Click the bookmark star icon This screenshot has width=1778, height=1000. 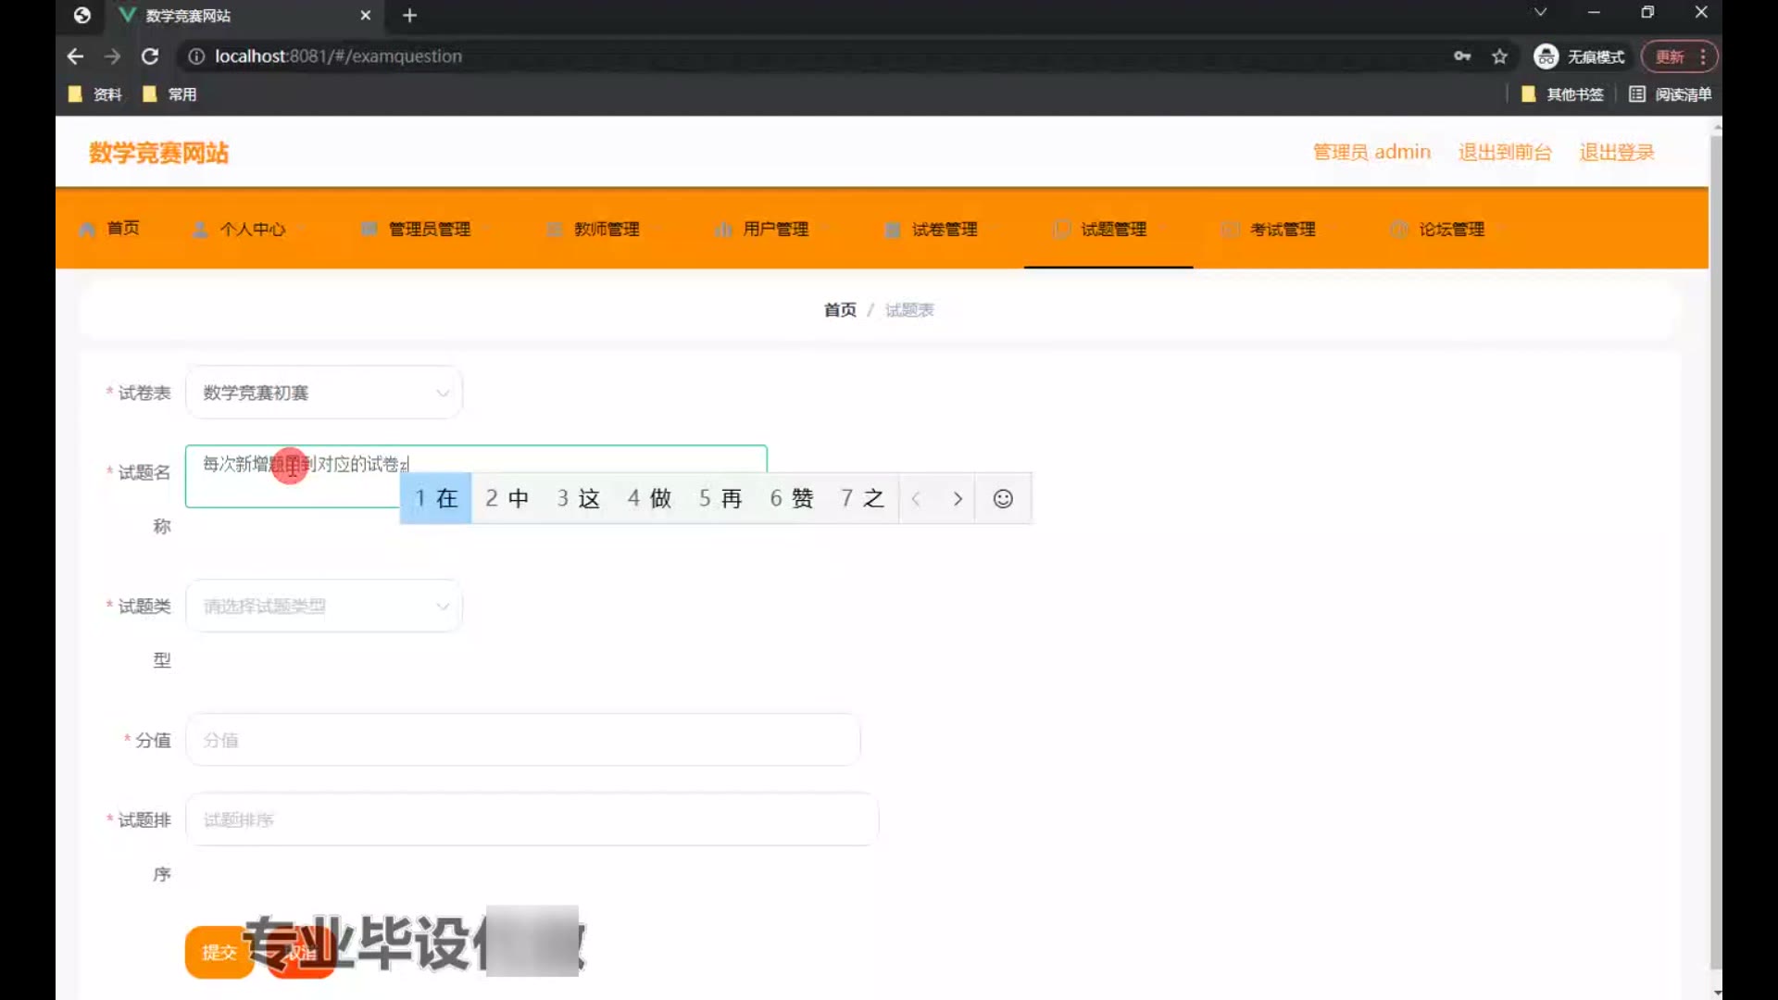click(x=1499, y=56)
